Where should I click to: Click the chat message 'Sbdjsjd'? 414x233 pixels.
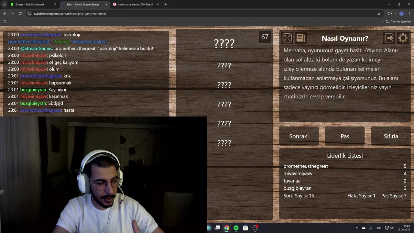(x=56, y=103)
